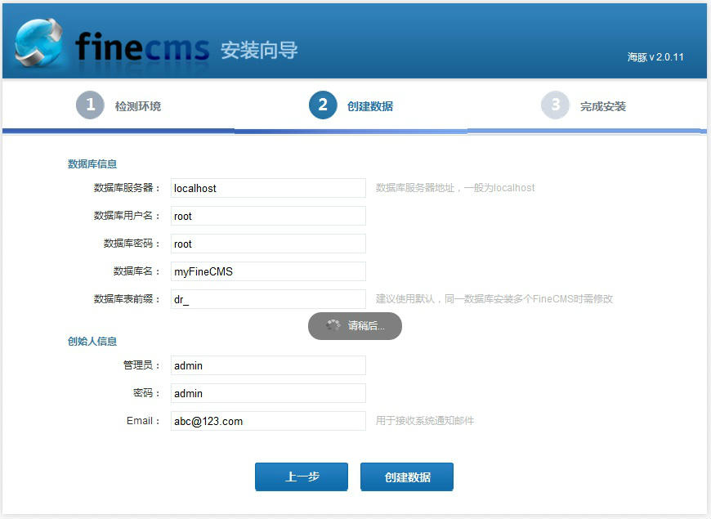Click the step 3 number circle

click(555, 105)
